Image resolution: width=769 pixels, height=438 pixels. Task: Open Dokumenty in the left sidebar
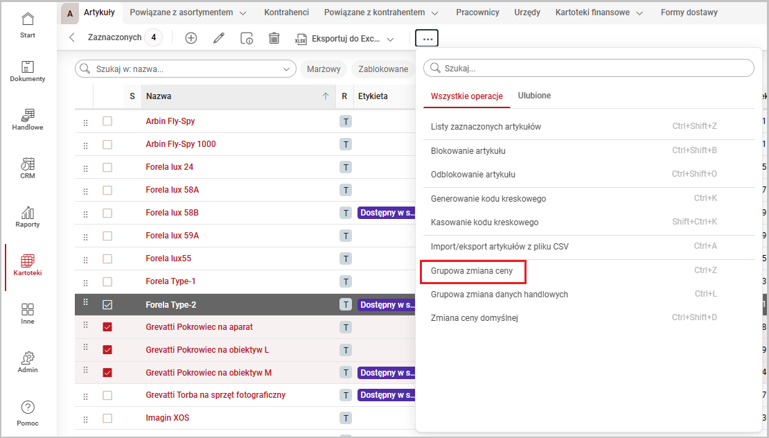point(28,71)
